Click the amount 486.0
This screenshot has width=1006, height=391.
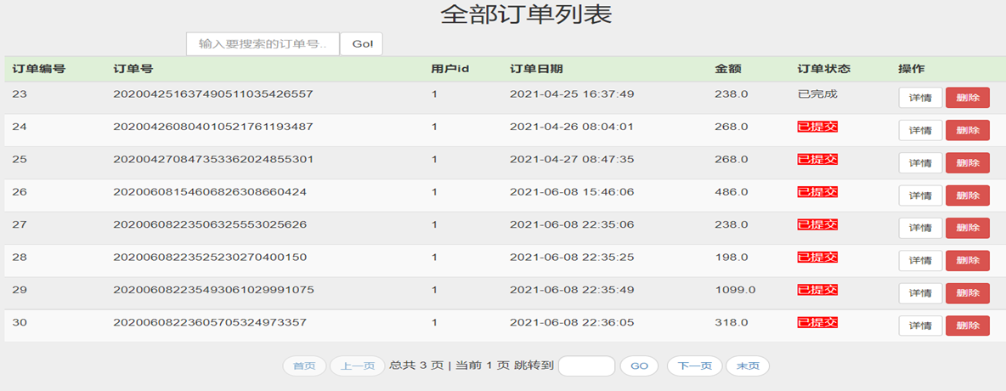[x=732, y=191]
